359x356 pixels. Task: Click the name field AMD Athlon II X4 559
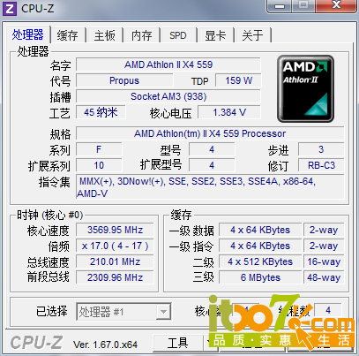point(168,64)
